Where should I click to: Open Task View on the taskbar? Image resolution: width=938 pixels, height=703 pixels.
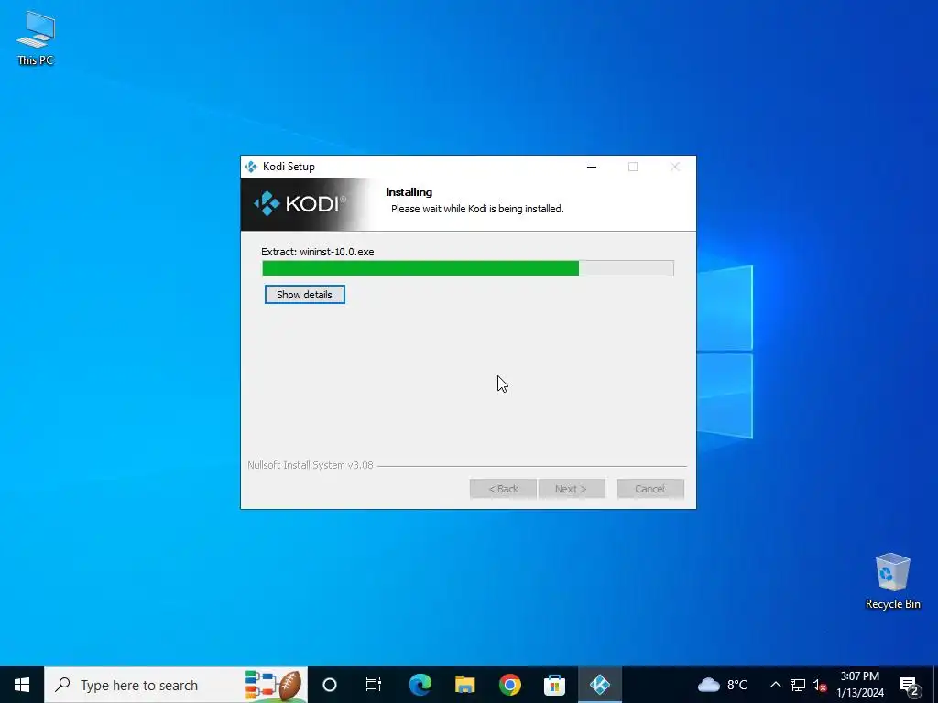click(x=374, y=685)
